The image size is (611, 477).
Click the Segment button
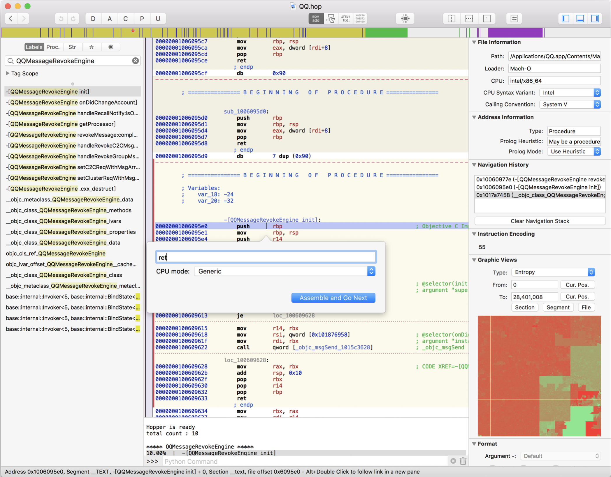[x=558, y=307]
